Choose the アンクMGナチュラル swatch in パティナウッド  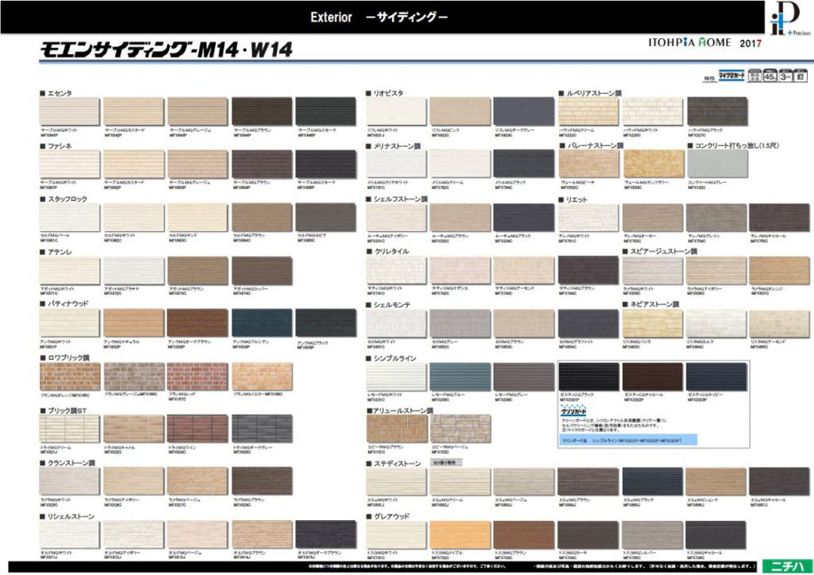133,323
